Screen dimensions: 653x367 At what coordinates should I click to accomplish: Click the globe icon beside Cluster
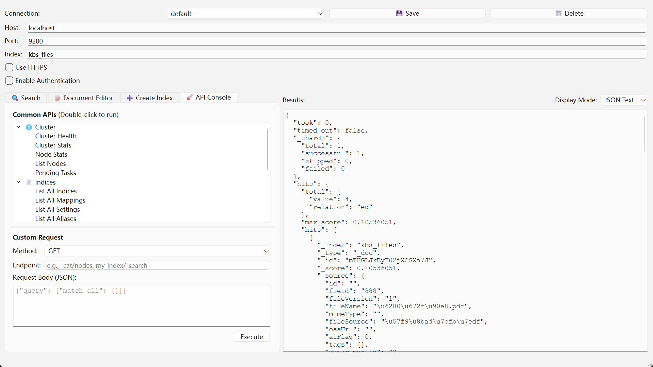(29, 127)
